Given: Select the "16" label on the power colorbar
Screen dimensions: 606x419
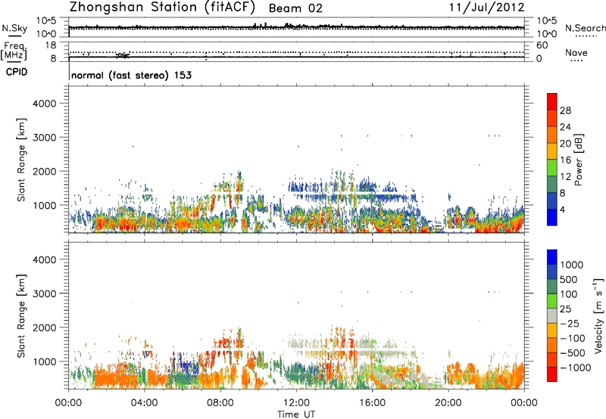Looking at the screenshot, I should click(565, 160).
